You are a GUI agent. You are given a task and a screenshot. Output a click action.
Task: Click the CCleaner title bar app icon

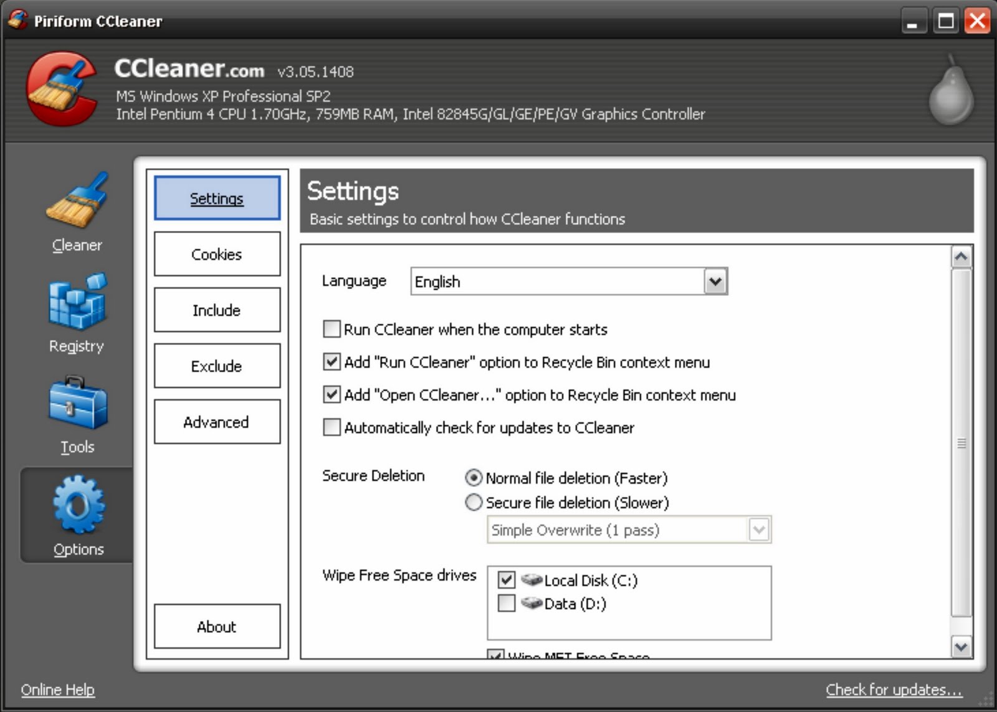pos(17,19)
